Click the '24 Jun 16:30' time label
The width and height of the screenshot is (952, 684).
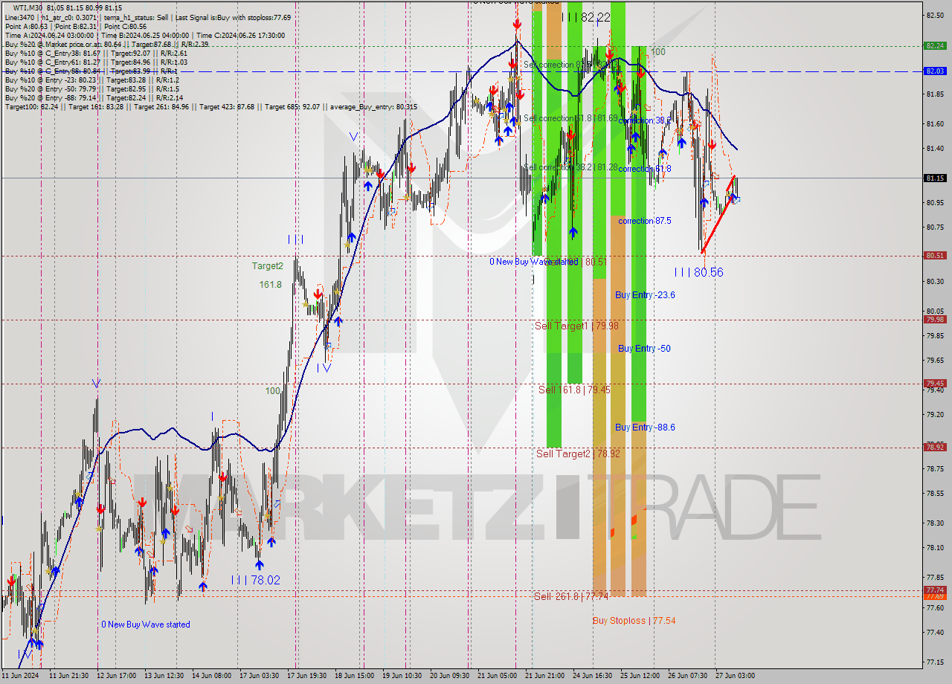coord(592,676)
